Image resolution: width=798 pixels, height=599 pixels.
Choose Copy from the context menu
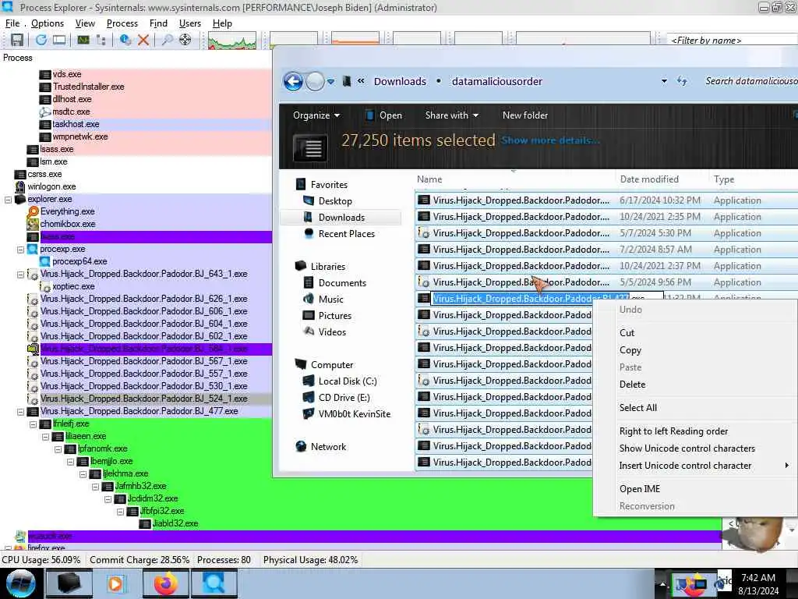point(695,350)
